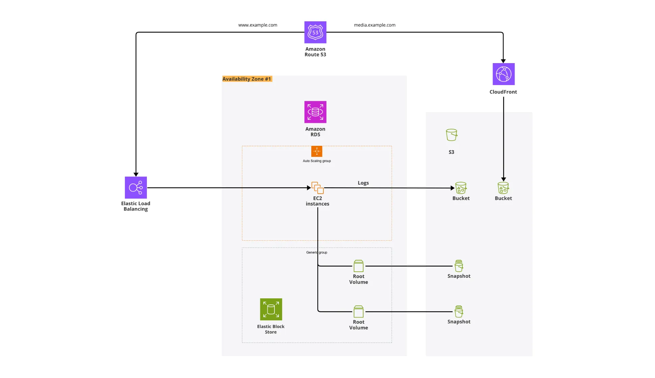Screen dimensions: 655x378
Task: Select the Elastic Load Balancing icon
Action: (136, 188)
